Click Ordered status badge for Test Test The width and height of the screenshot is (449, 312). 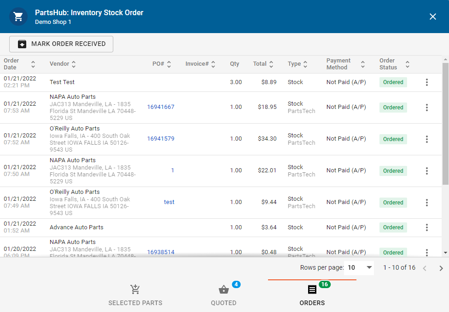click(393, 82)
